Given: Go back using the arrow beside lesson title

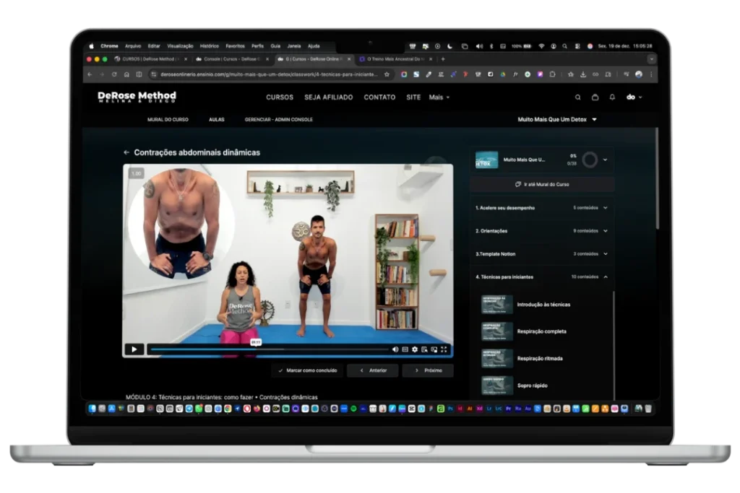Looking at the screenshot, I should [126, 152].
